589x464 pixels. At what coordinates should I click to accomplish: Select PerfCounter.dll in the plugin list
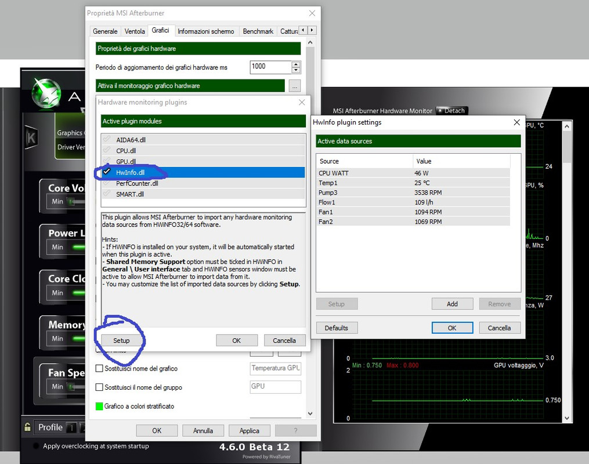(x=203, y=183)
